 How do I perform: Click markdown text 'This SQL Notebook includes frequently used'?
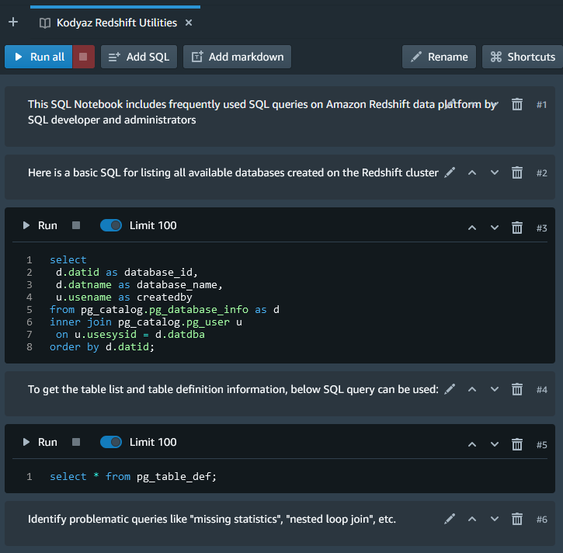[137, 105]
